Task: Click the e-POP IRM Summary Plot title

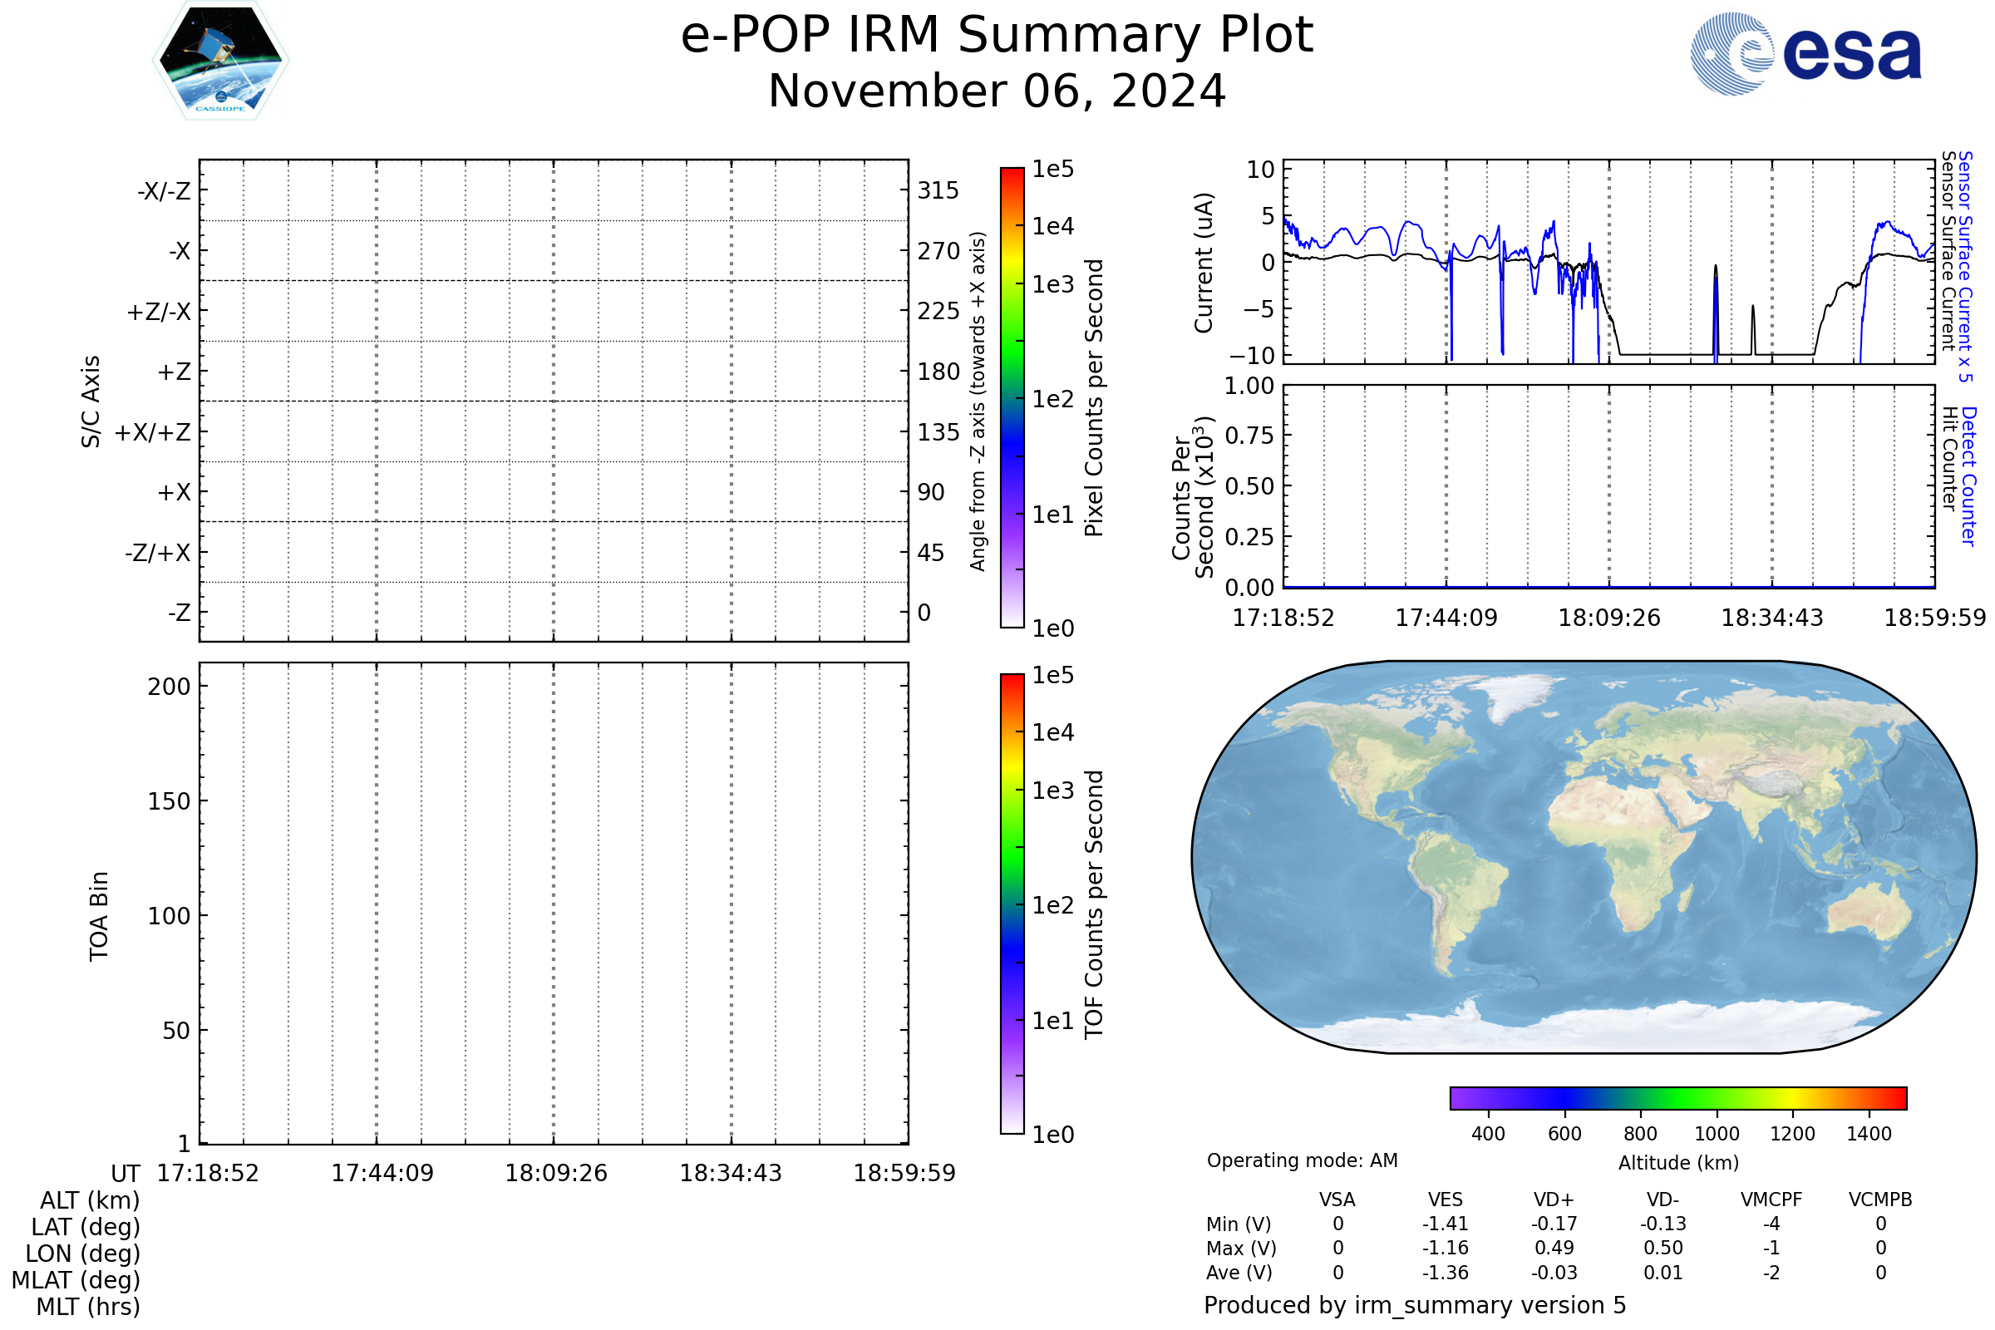Action: click(997, 36)
